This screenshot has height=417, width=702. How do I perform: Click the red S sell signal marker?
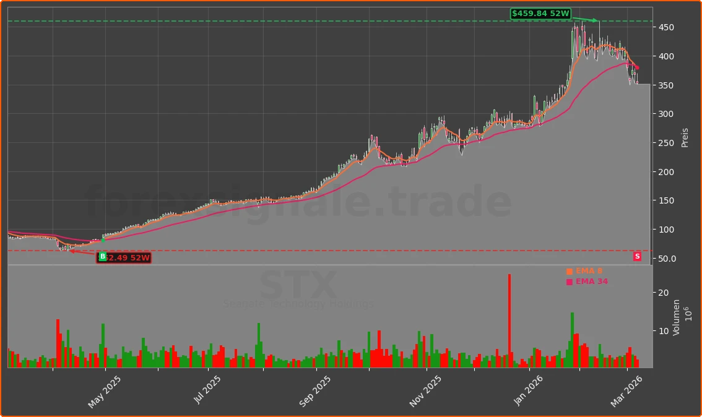tap(637, 256)
